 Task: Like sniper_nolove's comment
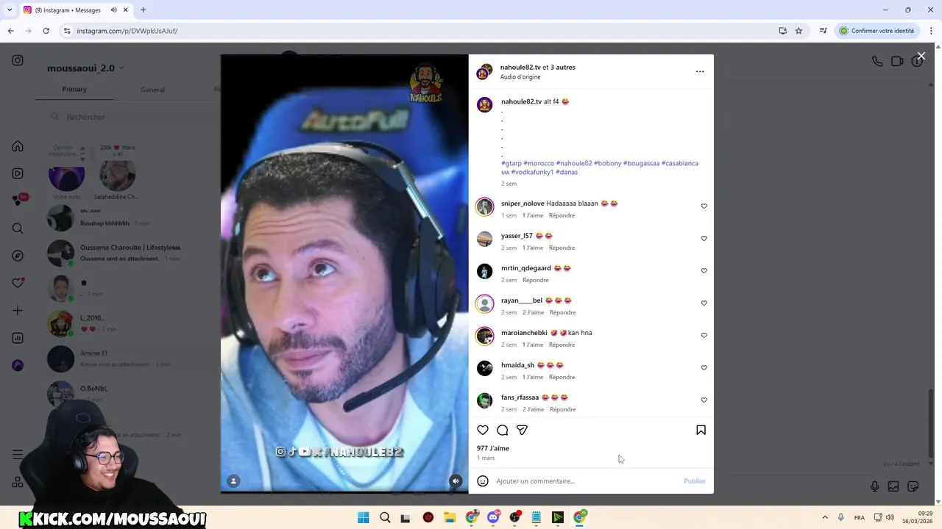coord(704,206)
